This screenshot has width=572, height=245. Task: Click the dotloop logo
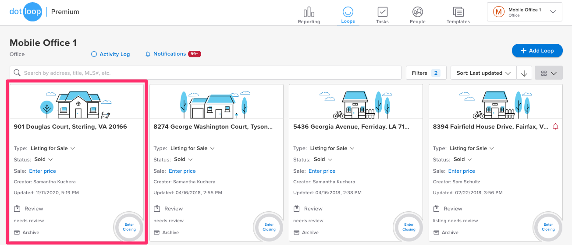point(25,12)
